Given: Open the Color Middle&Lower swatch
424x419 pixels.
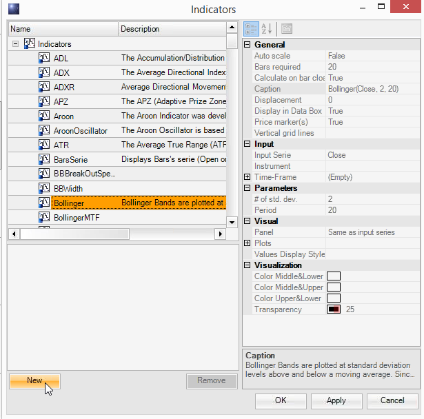Looking at the screenshot, I should tap(334, 276).
